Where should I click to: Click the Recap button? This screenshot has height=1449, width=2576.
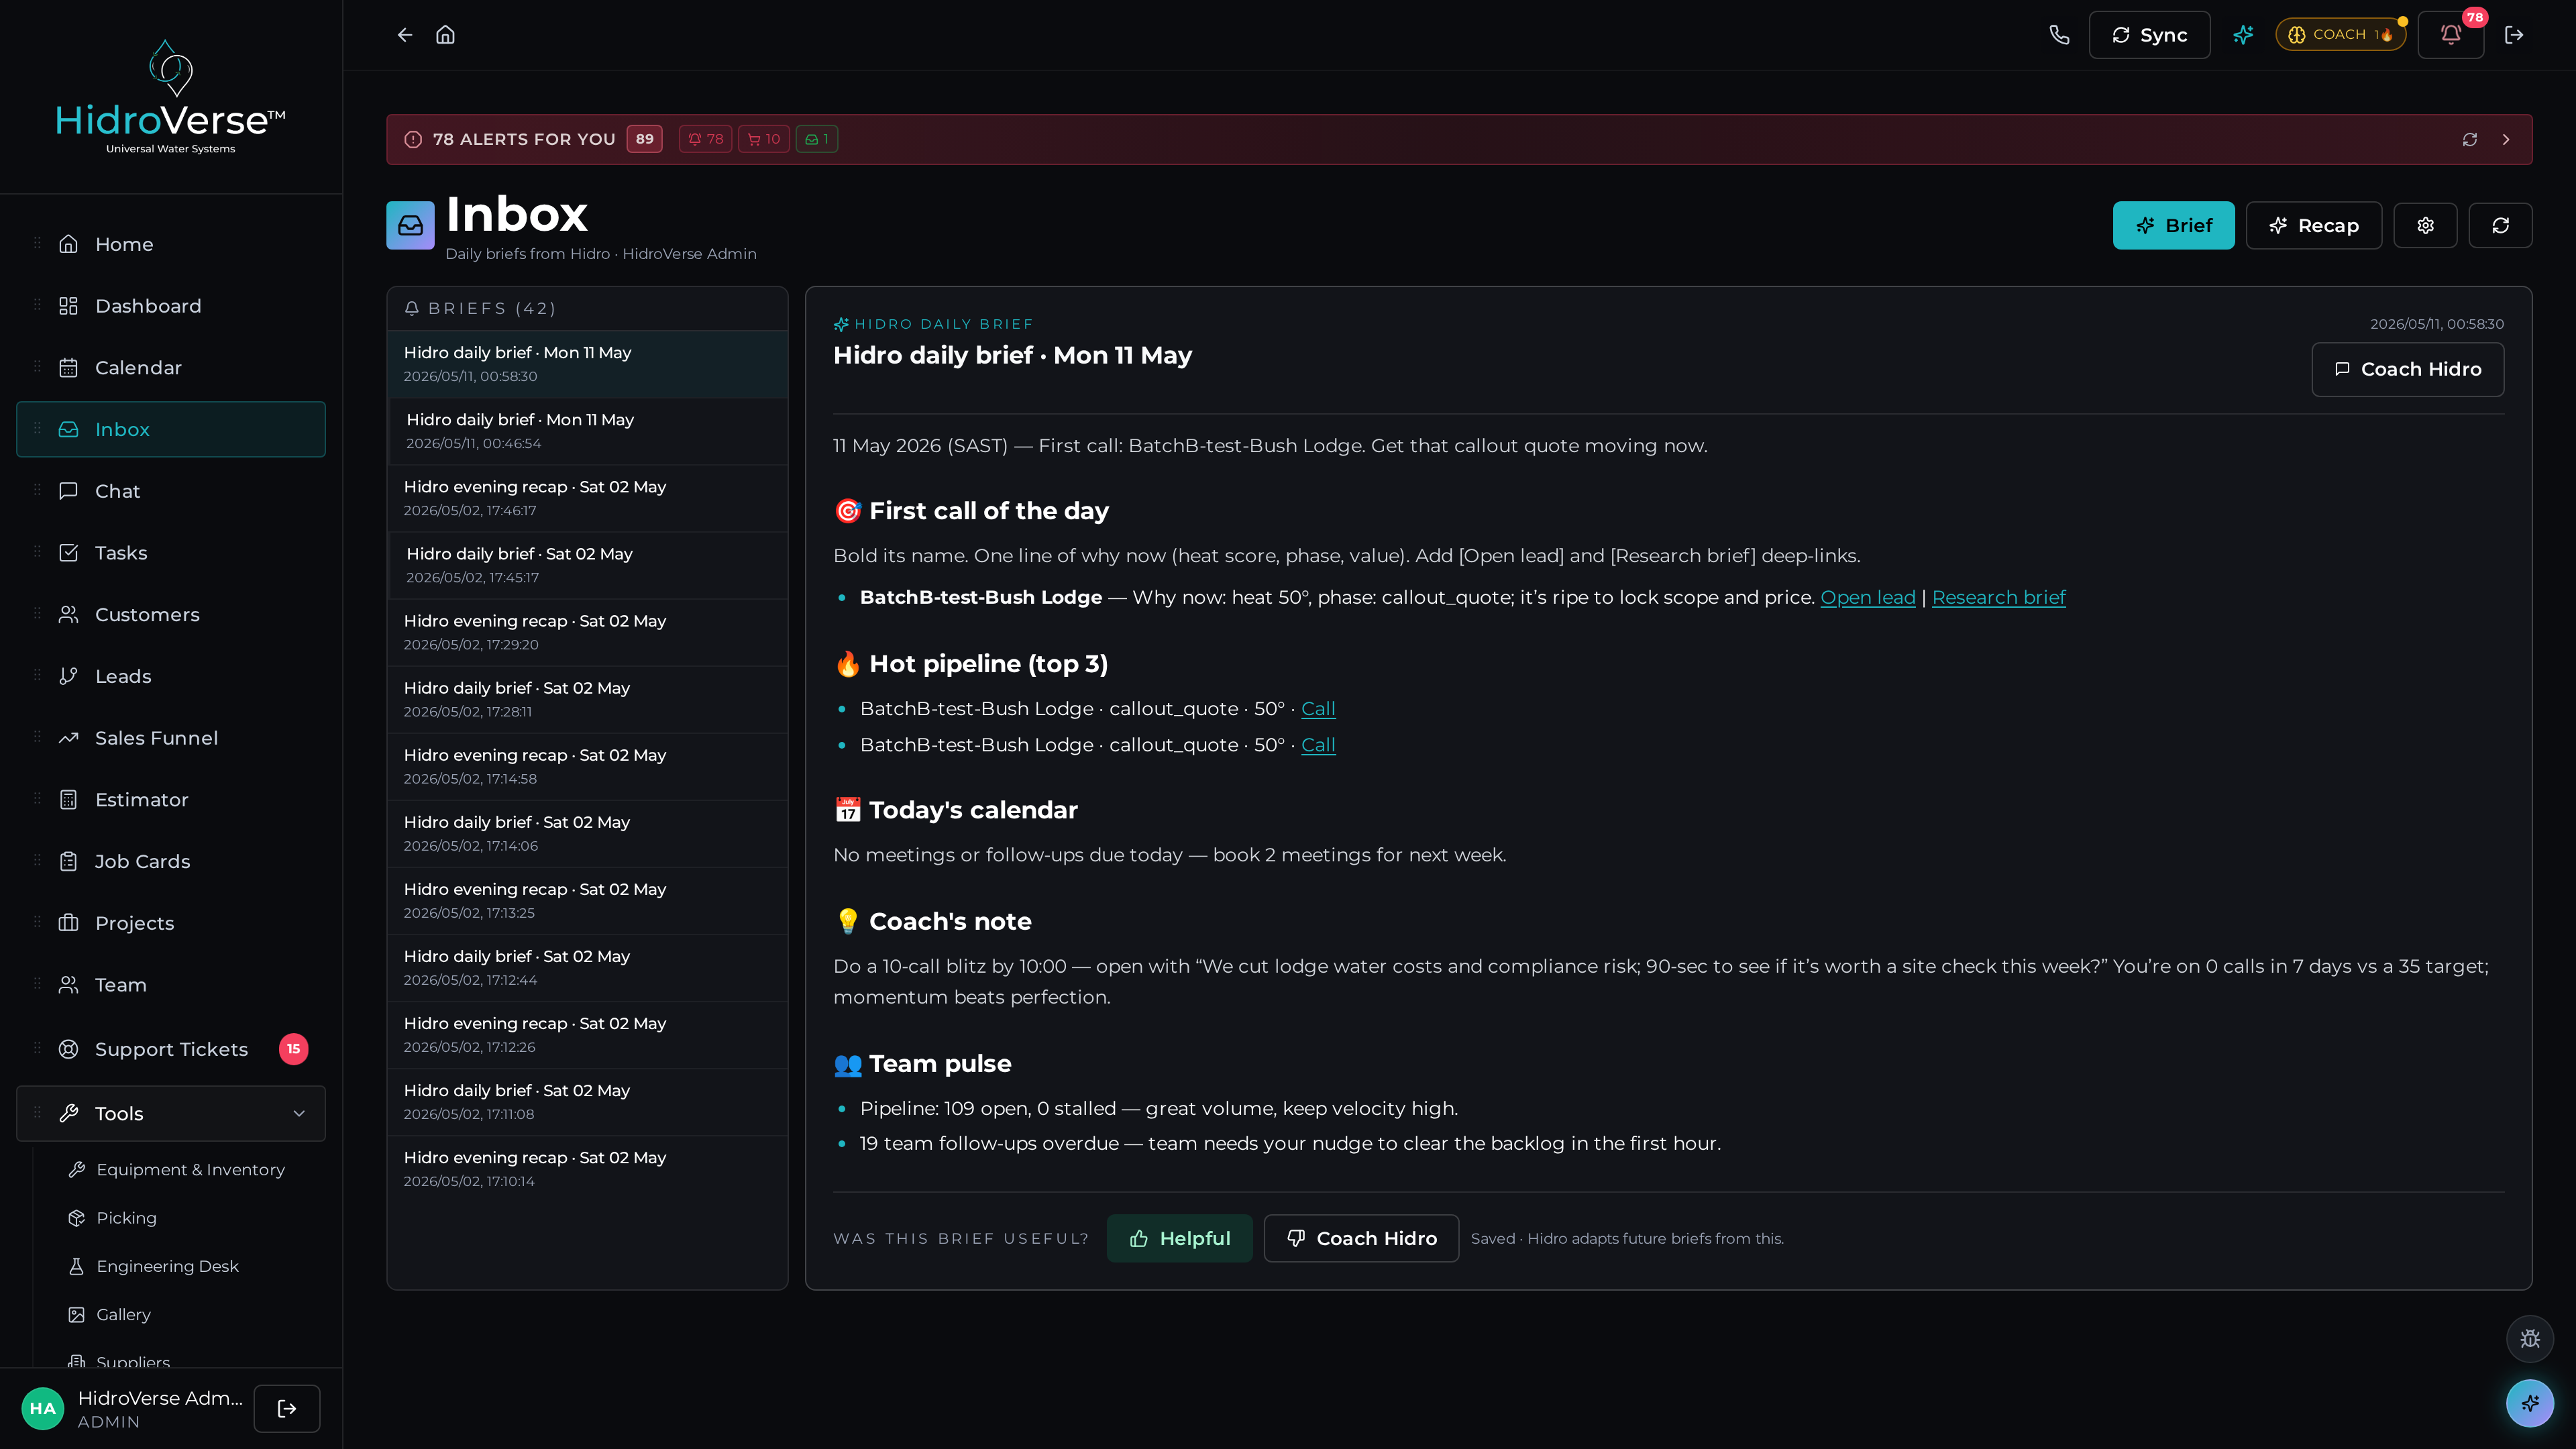click(2314, 226)
